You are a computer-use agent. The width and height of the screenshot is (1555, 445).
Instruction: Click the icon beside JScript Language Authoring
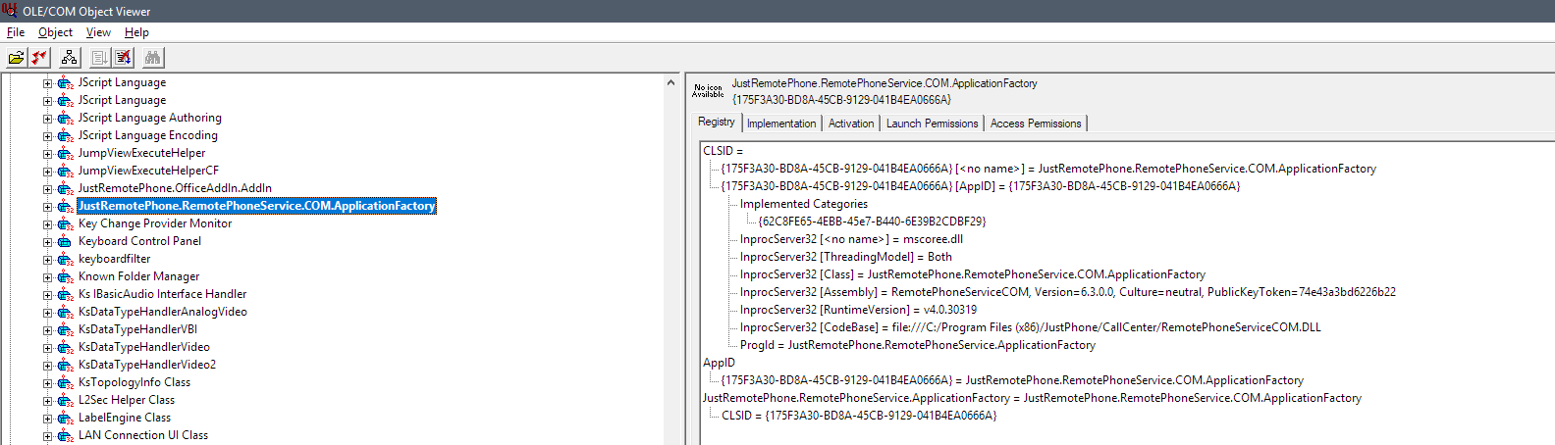pyautogui.click(x=65, y=119)
